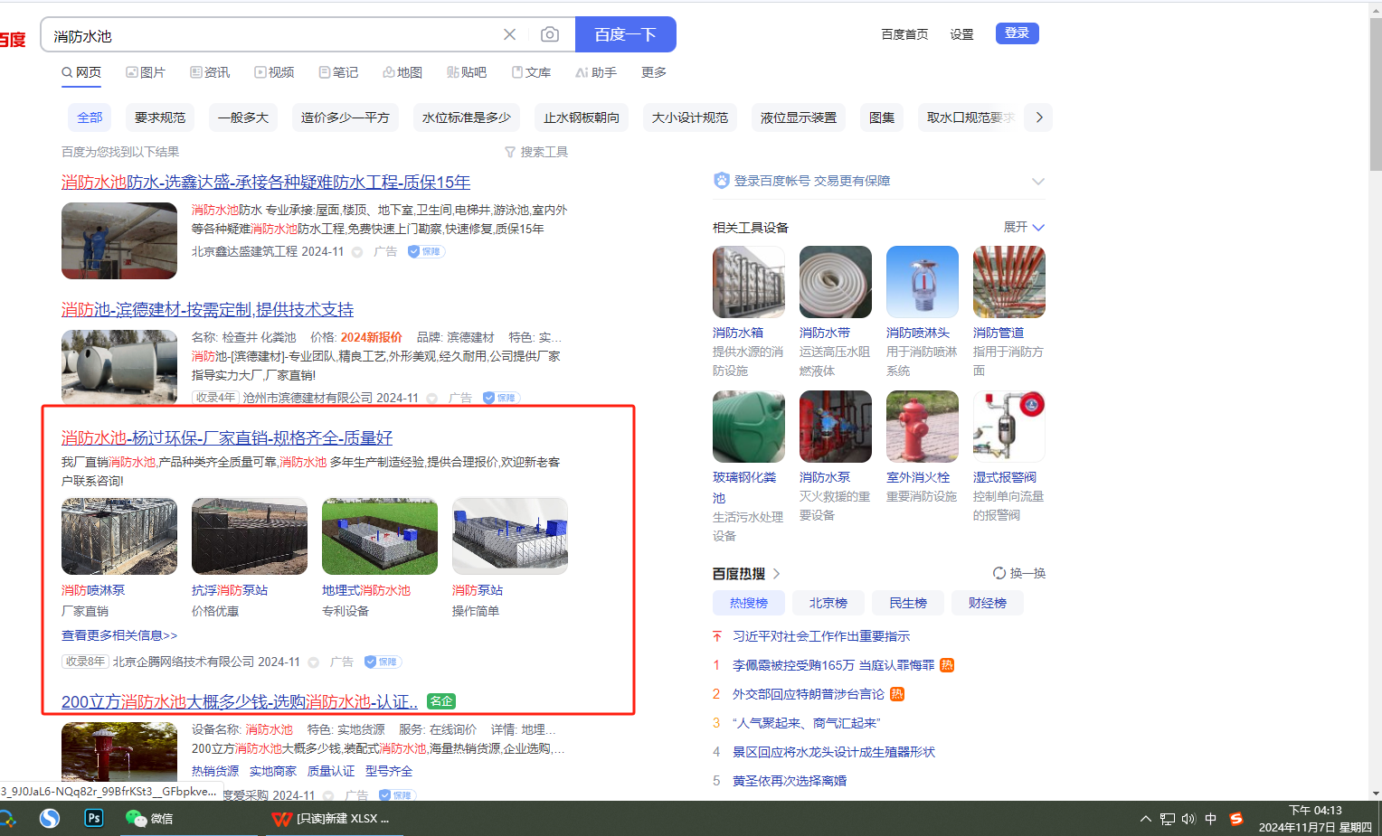Open 查看更多相关信息>> link
The image size is (1382, 836).
[x=119, y=635]
